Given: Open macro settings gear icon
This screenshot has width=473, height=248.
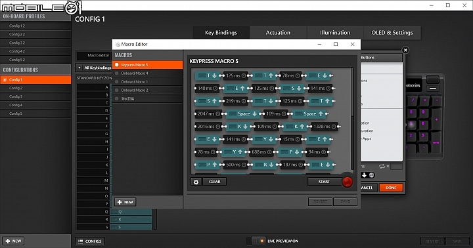Looking at the screenshot, I should tap(196, 182).
